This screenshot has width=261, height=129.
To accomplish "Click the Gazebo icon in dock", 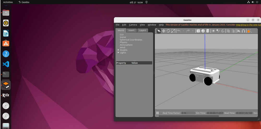I will pyautogui.click(x=6, y=85).
